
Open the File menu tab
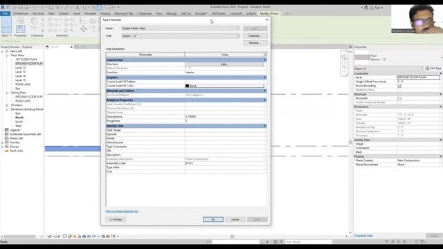(5, 14)
